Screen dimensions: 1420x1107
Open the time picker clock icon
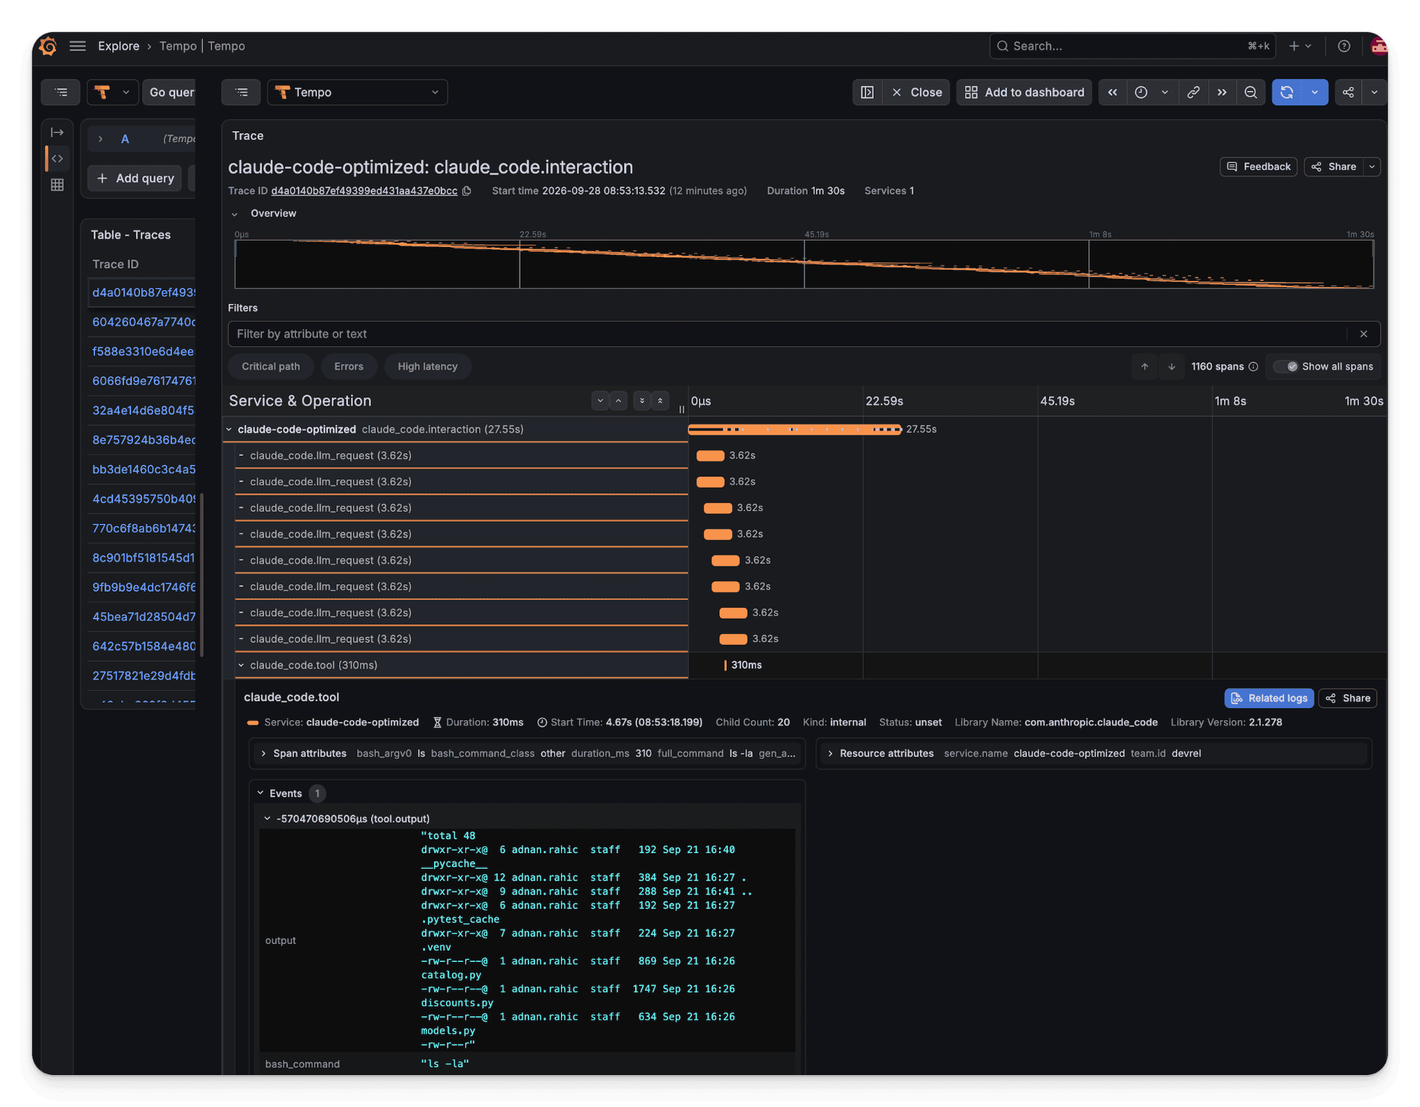tap(1141, 92)
